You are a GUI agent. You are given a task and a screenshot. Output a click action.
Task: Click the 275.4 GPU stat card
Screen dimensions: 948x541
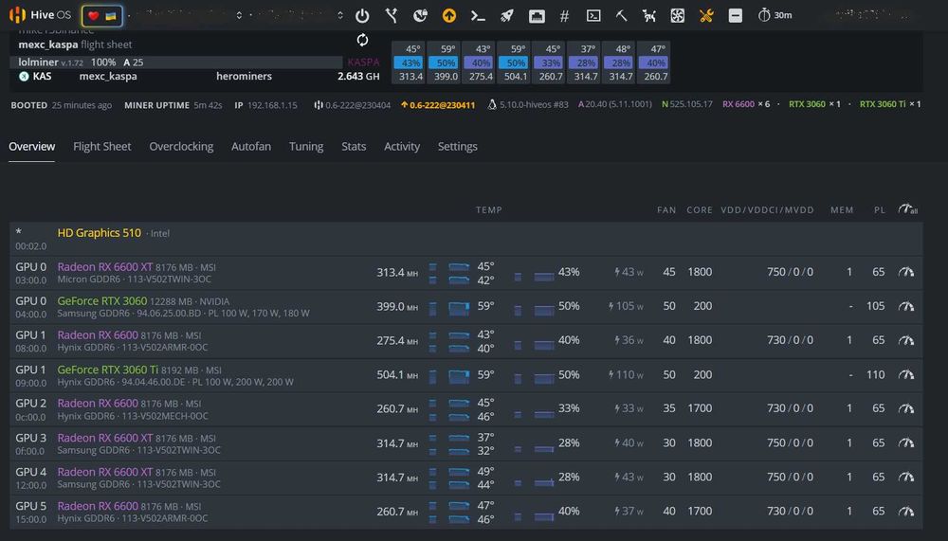481,63
